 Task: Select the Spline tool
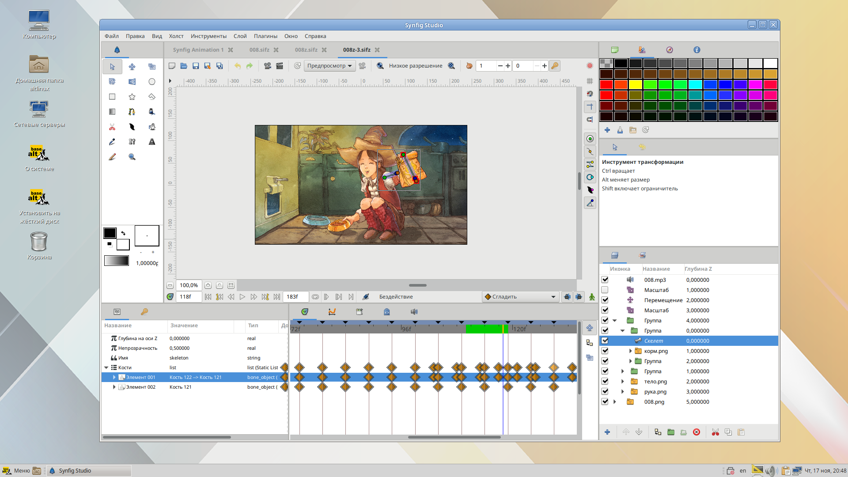pyautogui.click(x=132, y=112)
